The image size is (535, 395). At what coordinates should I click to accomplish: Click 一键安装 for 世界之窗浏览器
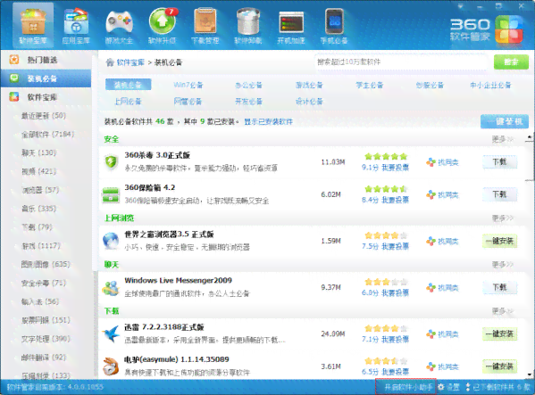coord(500,241)
